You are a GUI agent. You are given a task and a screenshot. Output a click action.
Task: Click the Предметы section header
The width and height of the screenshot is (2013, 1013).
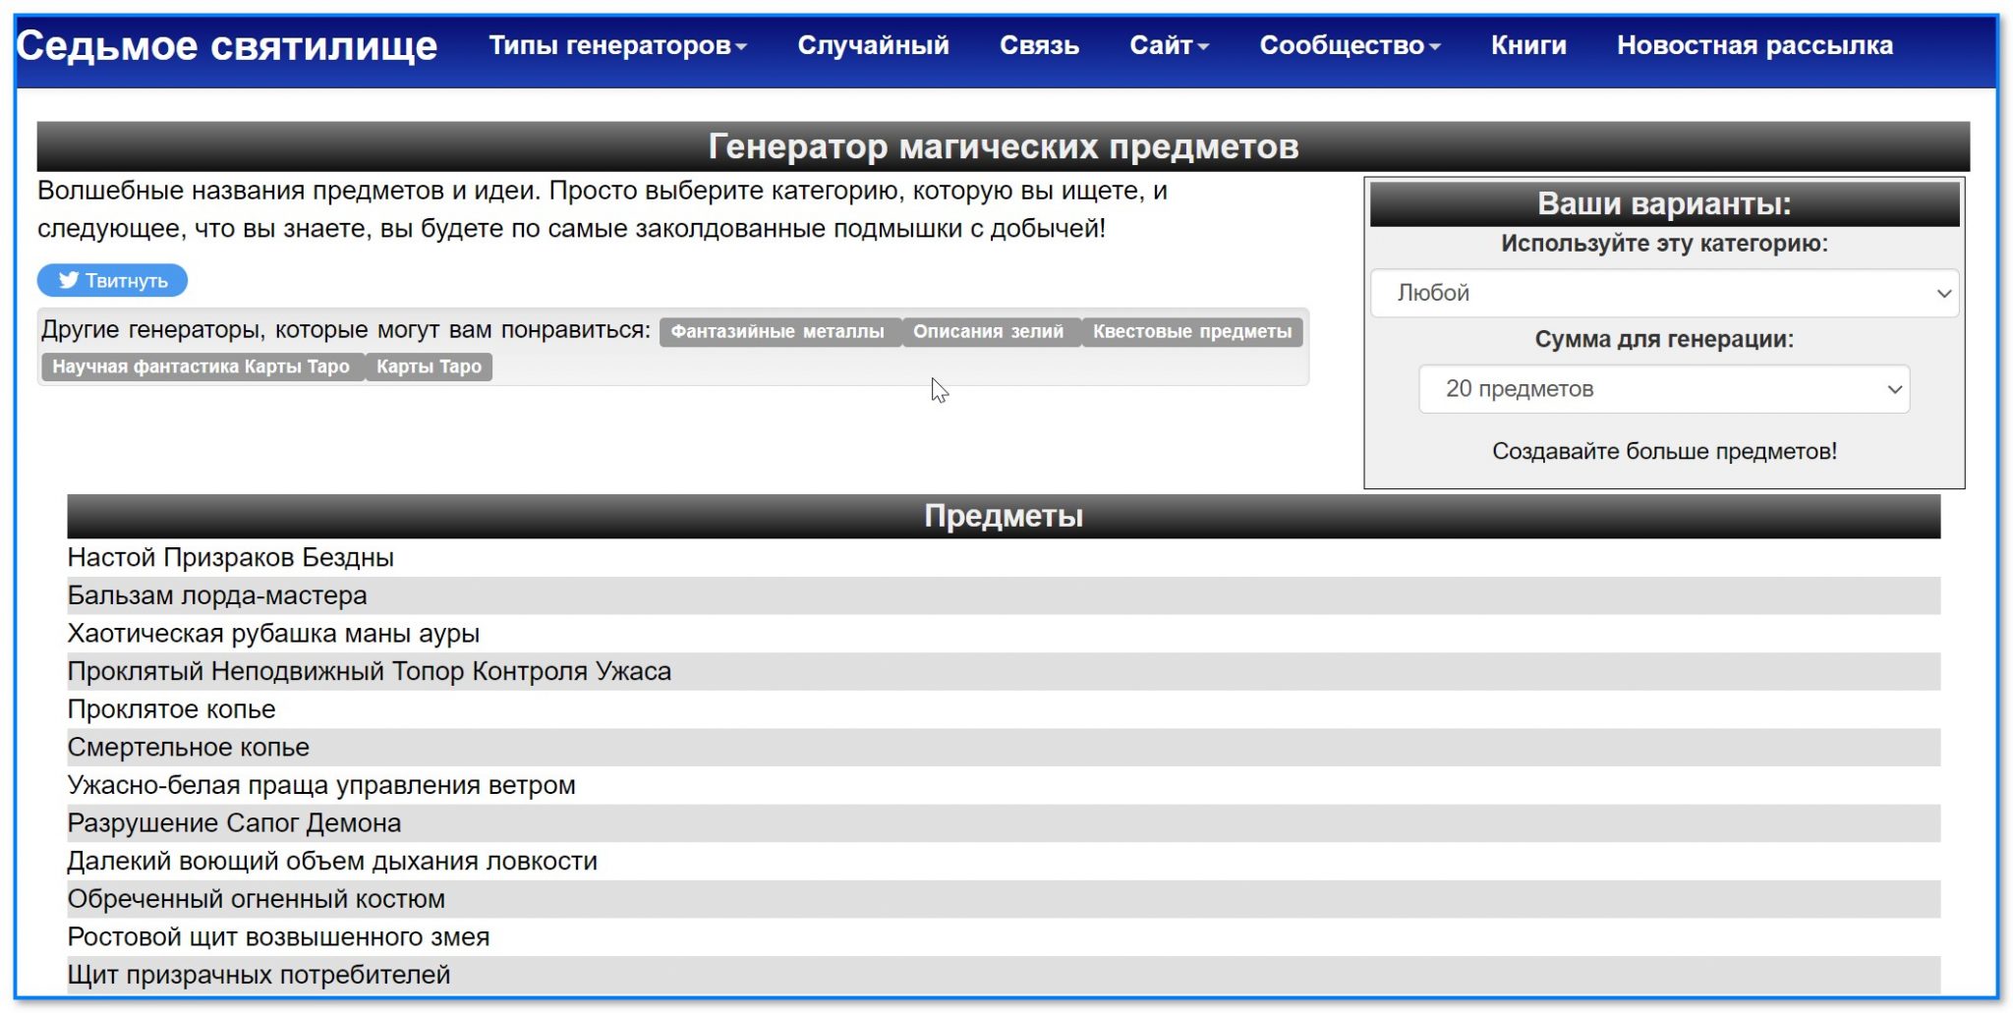pos(1004,516)
